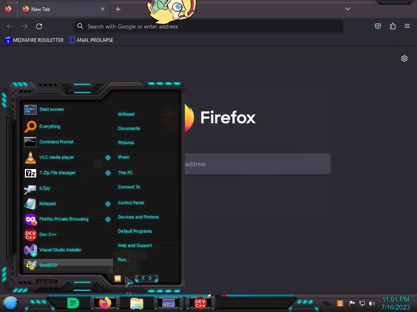Open Devices and Printers

point(138,217)
